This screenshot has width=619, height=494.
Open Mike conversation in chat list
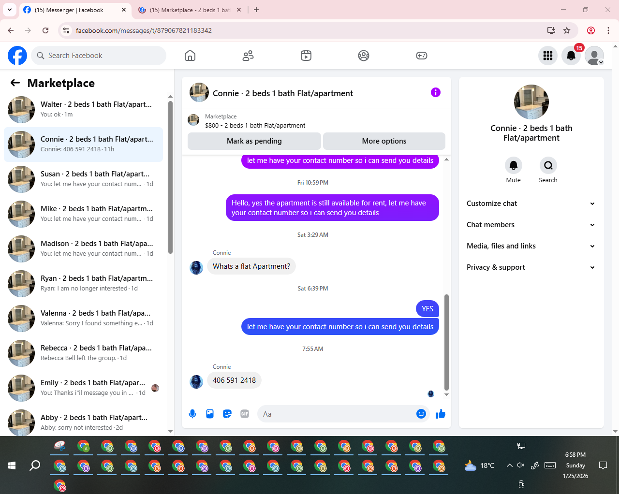tap(83, 214)
